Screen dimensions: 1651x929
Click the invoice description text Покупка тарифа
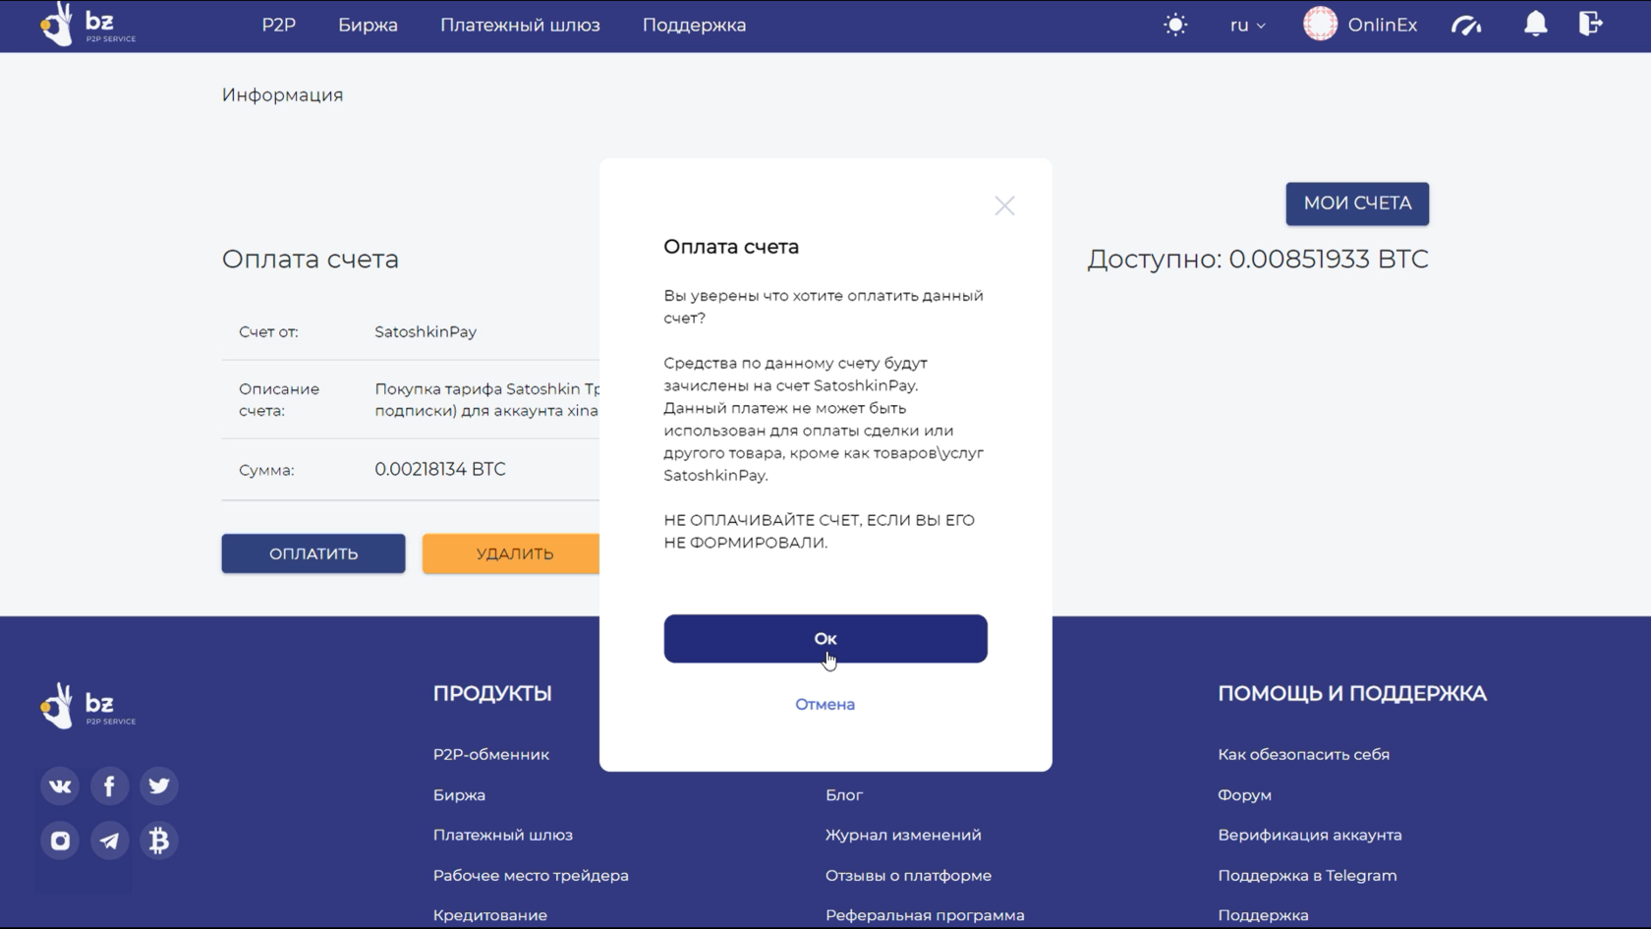486,399
